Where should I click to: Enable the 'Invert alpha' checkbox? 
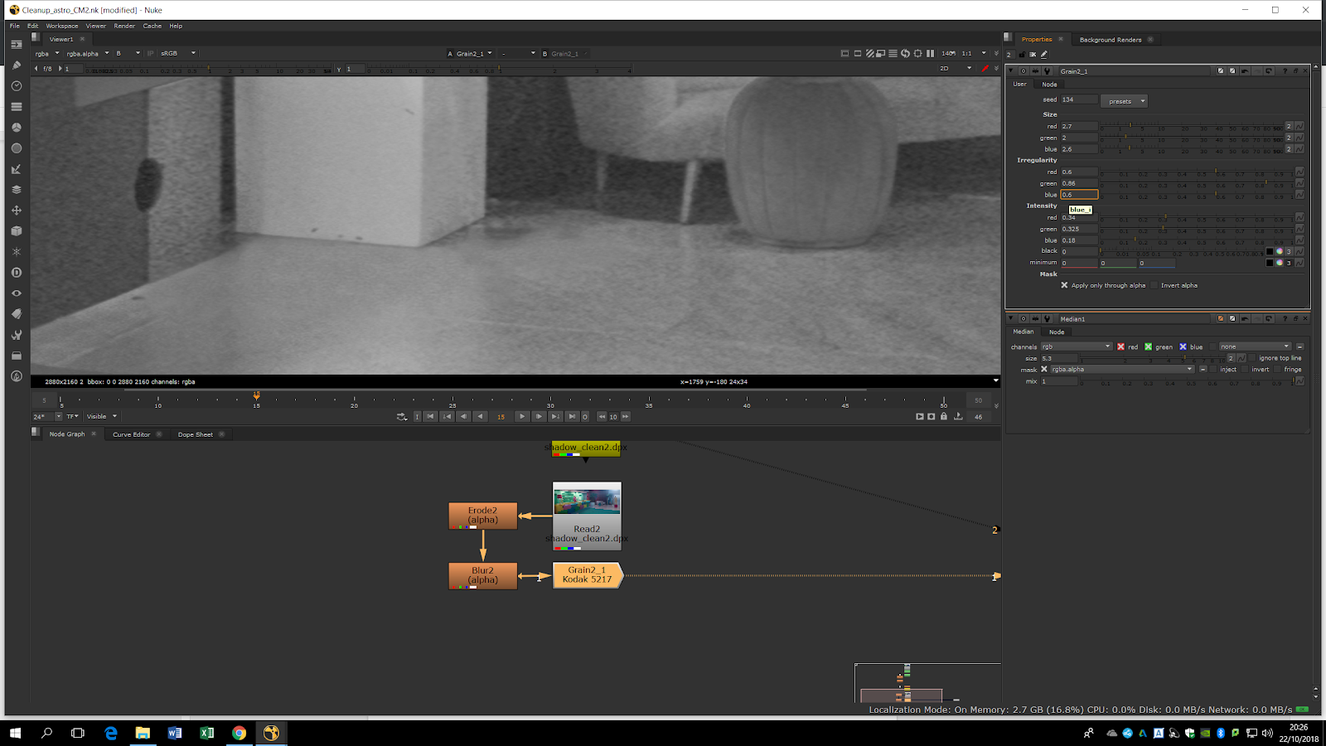1154,285
